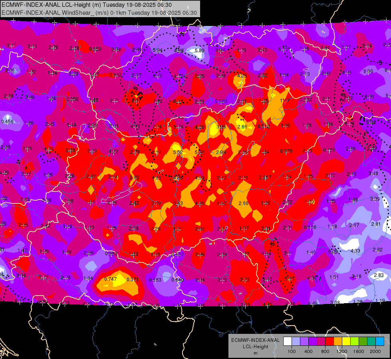Click the wind shear value '0.370'
This screenshot has height=359, width=391.
click(286, 151)
